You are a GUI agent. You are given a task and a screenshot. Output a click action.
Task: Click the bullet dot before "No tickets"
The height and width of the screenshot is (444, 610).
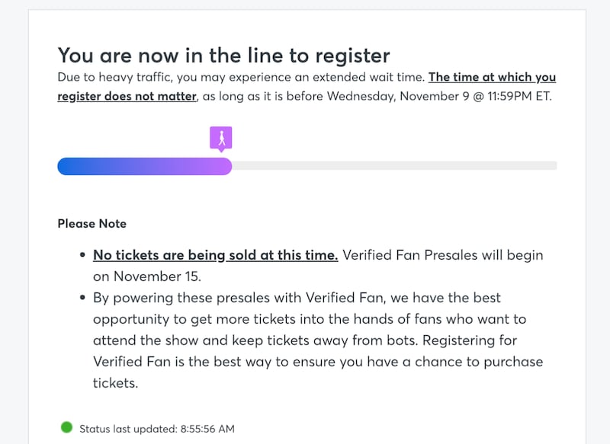point(82,255)
